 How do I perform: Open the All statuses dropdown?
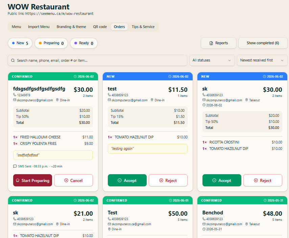coord(212,60)
